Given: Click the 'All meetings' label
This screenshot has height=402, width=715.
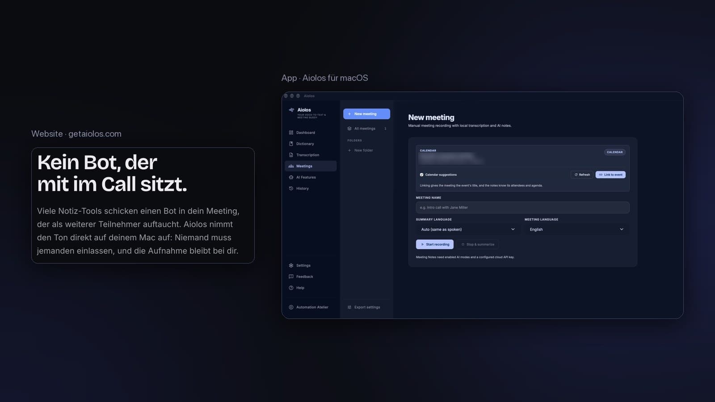Looking at the screenshot, I should point(365,129).
